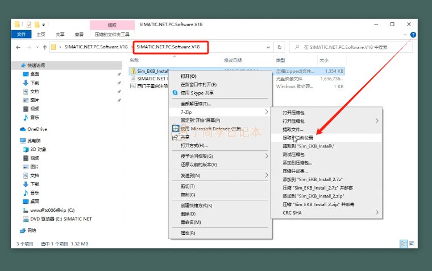Select the Sim_EKB_Install zip file icon
Screen dimensions: 432x271
(x=133, y=71)
